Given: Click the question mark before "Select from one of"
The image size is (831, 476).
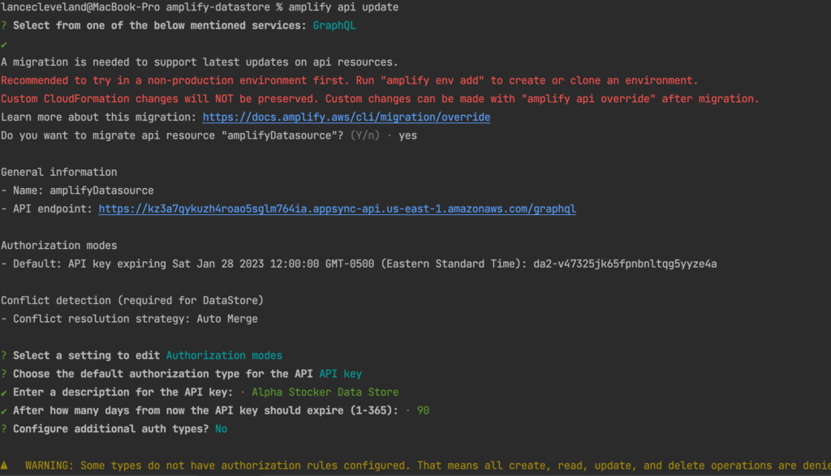Looking at the screenshot, I should [x=5, y=26].
